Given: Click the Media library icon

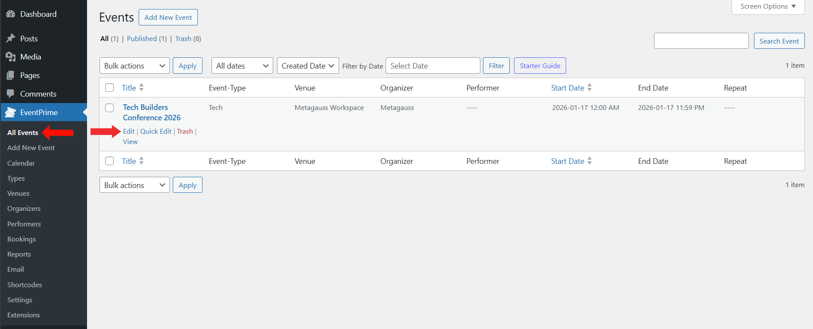Looking at the screenshot, I should click(x=11, y=57).
